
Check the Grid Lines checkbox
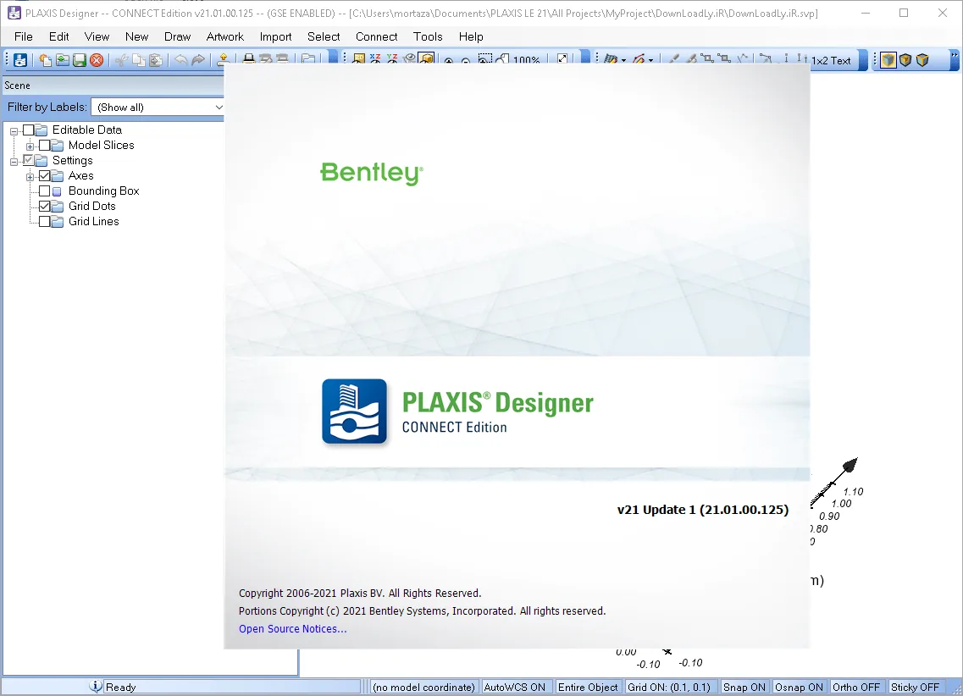coord(45,222)
